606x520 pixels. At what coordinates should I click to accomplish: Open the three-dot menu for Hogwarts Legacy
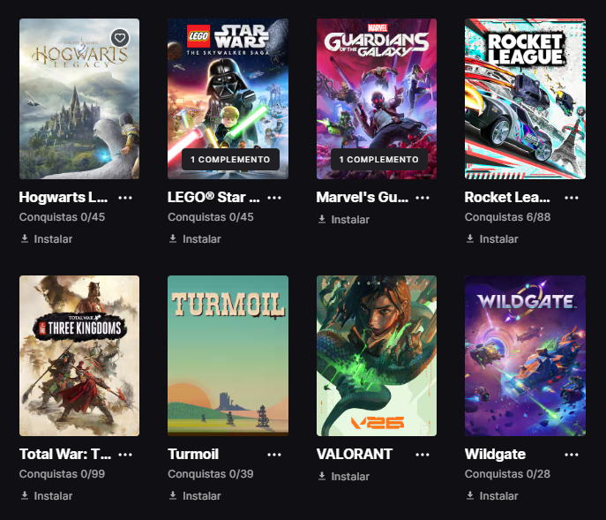tap(125, 197)
